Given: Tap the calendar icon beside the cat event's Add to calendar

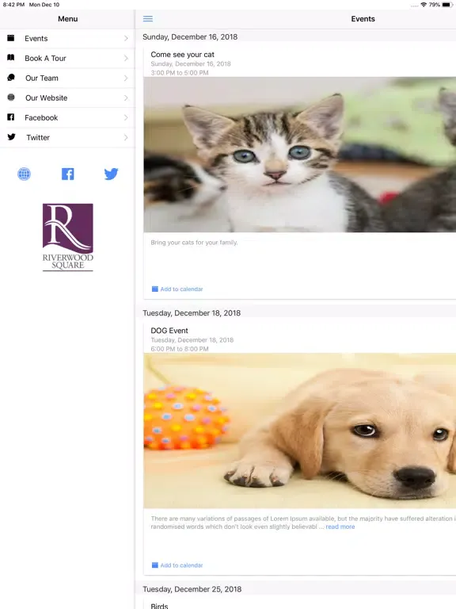Looking at the screenshot, I should 154,289.
